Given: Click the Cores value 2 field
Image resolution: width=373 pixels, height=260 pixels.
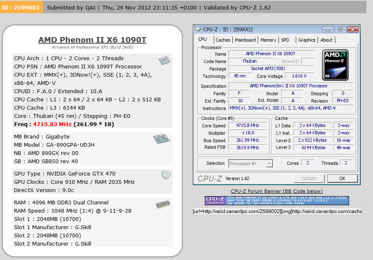Looking at the screenshot, I should pyautogui.click(x=307, y=163).
